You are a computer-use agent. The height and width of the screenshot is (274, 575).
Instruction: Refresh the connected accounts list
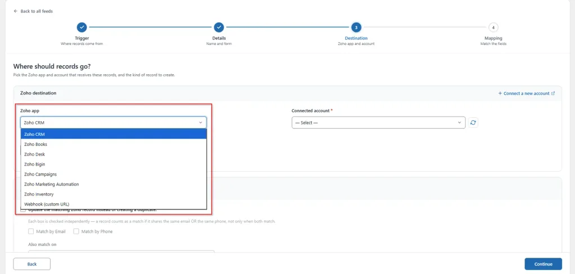[473, 122]
